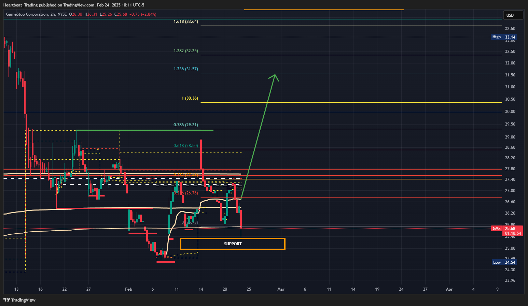Click date 20 on the time axis

click(x=225, y=289)
